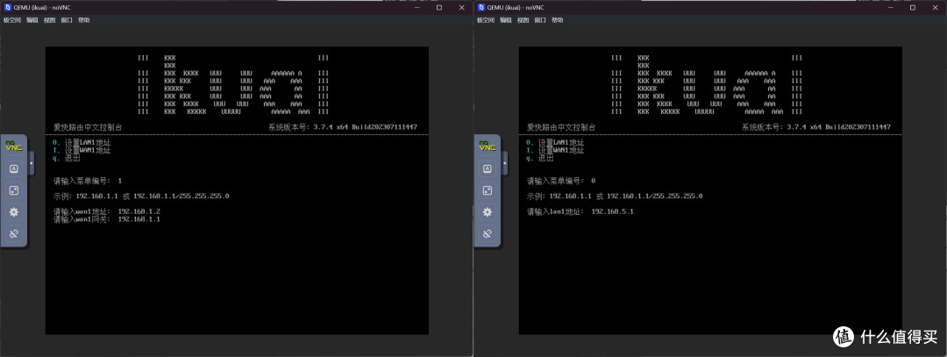Open 编辑 menu in right window
Viewport: 947px width, 357px height.
(506, 20)
